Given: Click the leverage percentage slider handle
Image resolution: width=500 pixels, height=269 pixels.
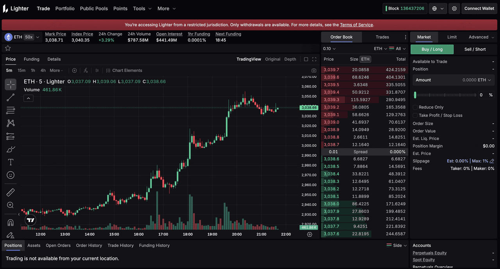Looking at the screenshot, I should 415,95.
